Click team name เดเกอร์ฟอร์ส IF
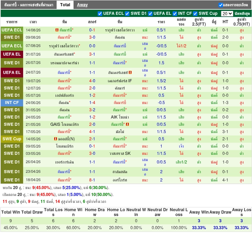The image size is (252, 234). pos(120,81)
